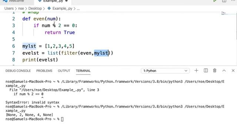Create a new terminal with plus icon
237x133 pixels.
[x=196, y=71]
